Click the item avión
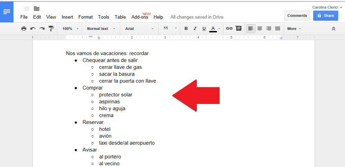The width and height of the screenshot is (345, 167). pyautogui.click(x=105, y=136)
